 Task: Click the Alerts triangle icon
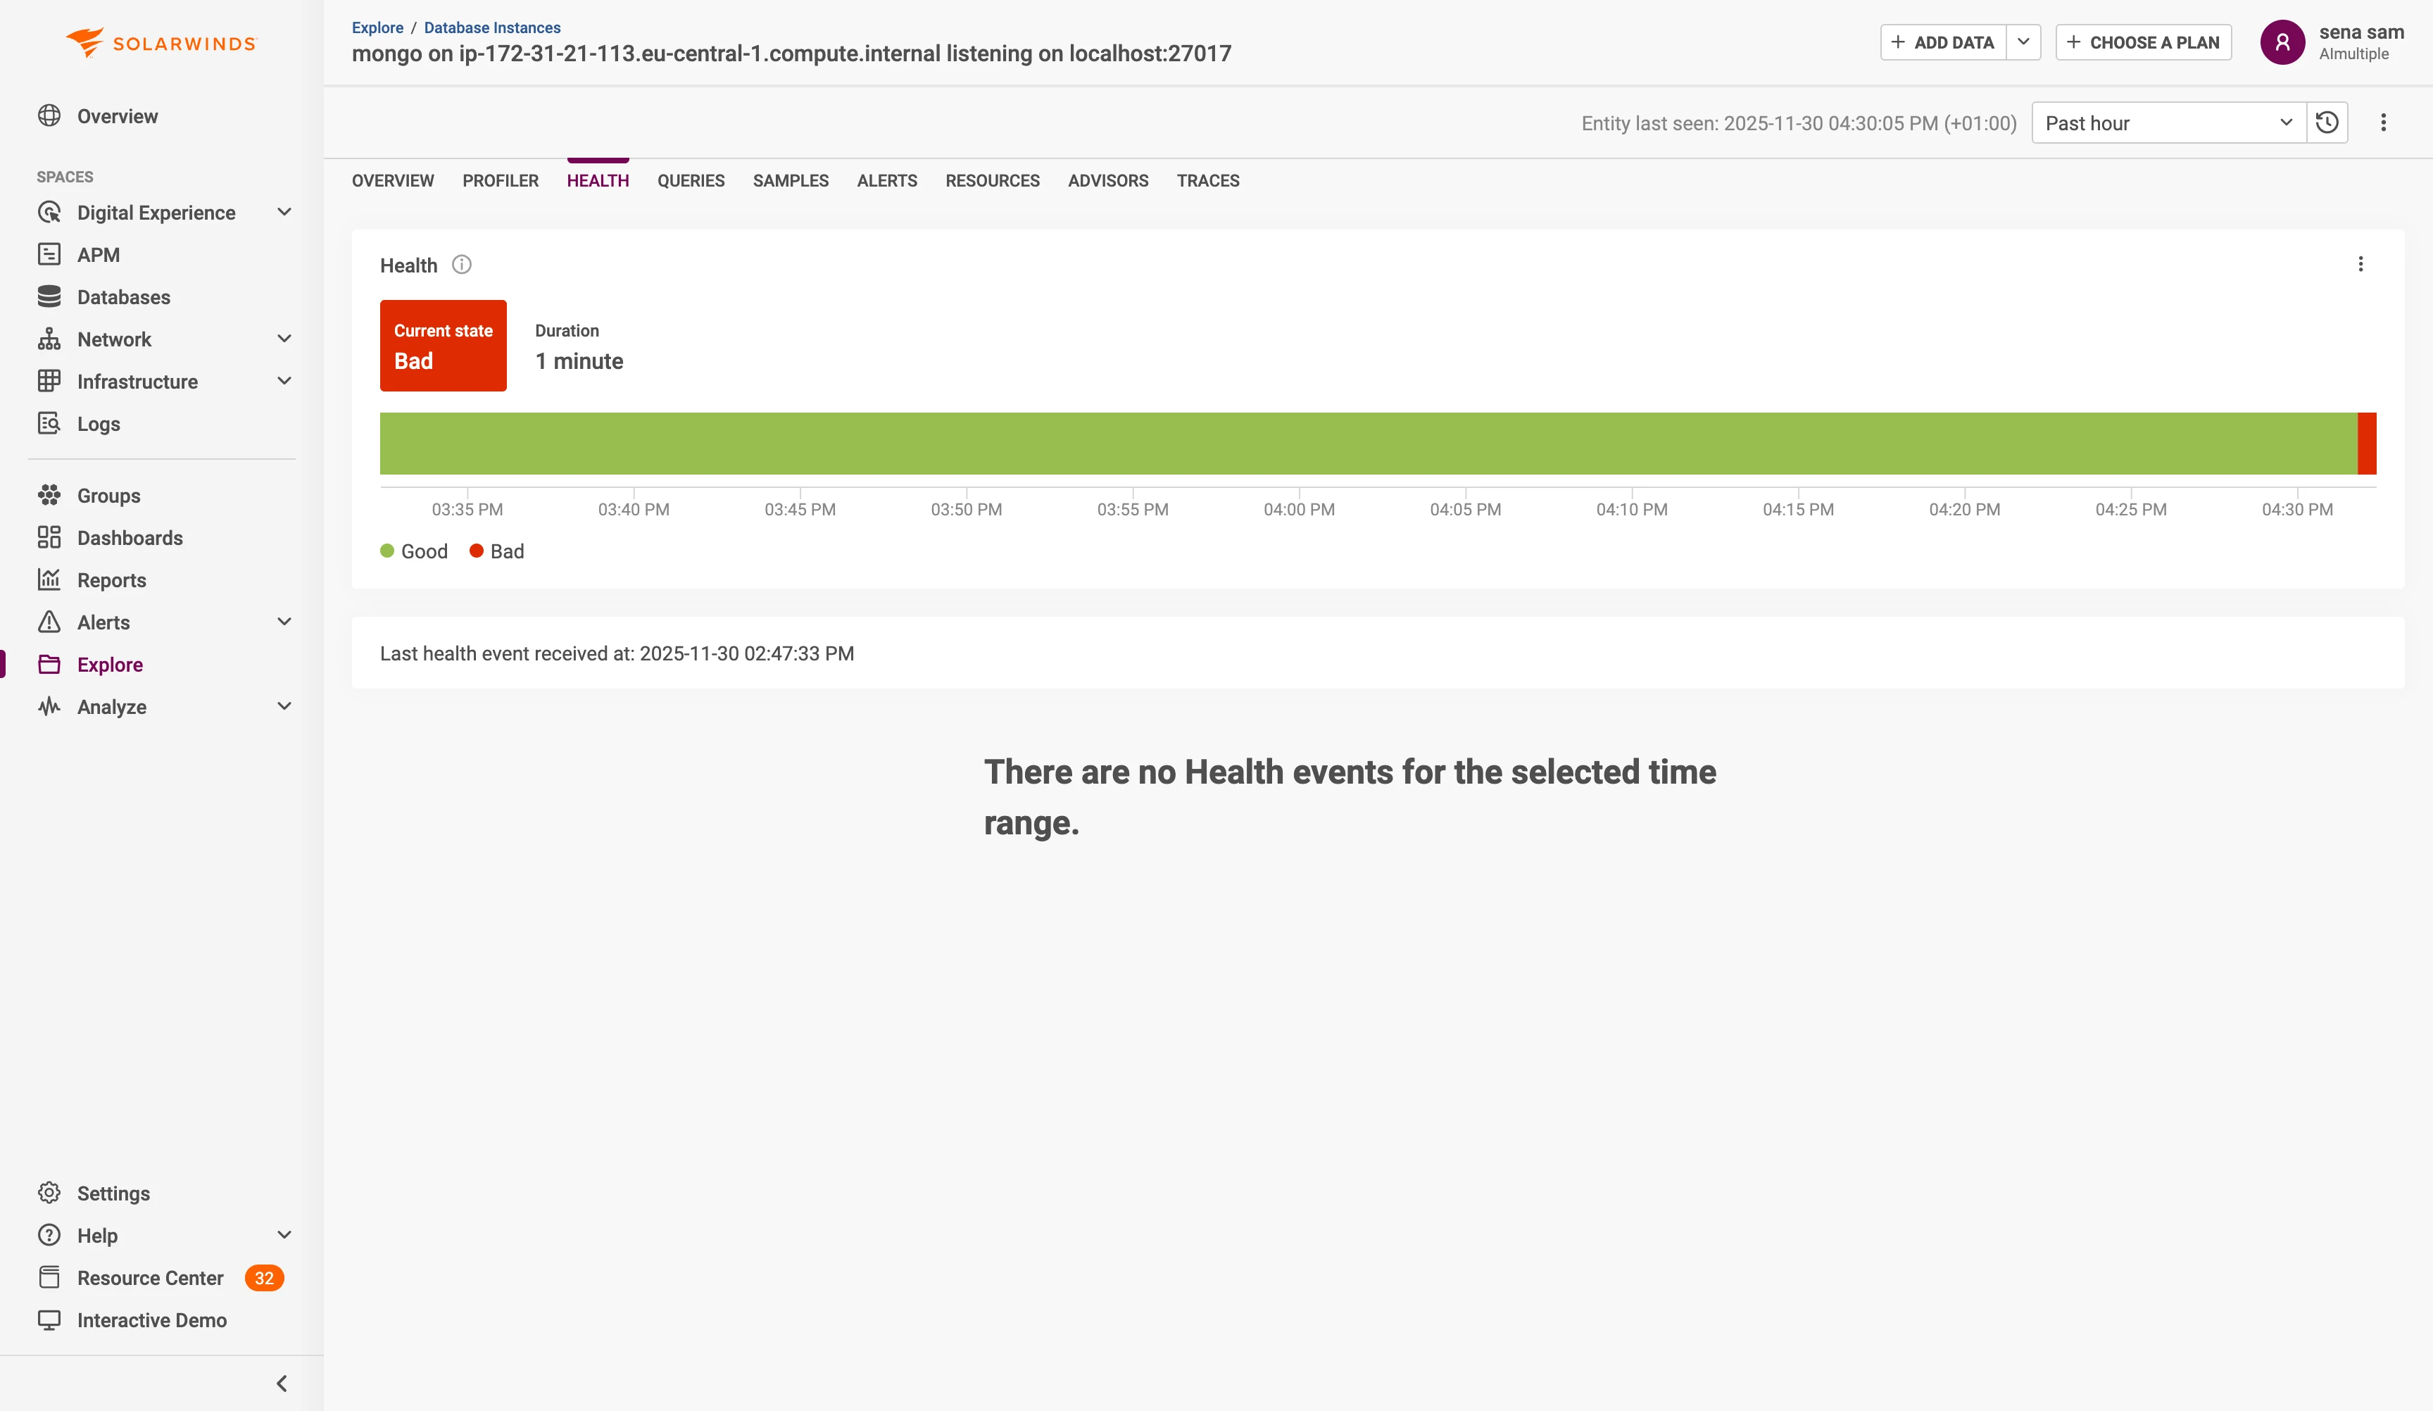(x=49, y=622)
